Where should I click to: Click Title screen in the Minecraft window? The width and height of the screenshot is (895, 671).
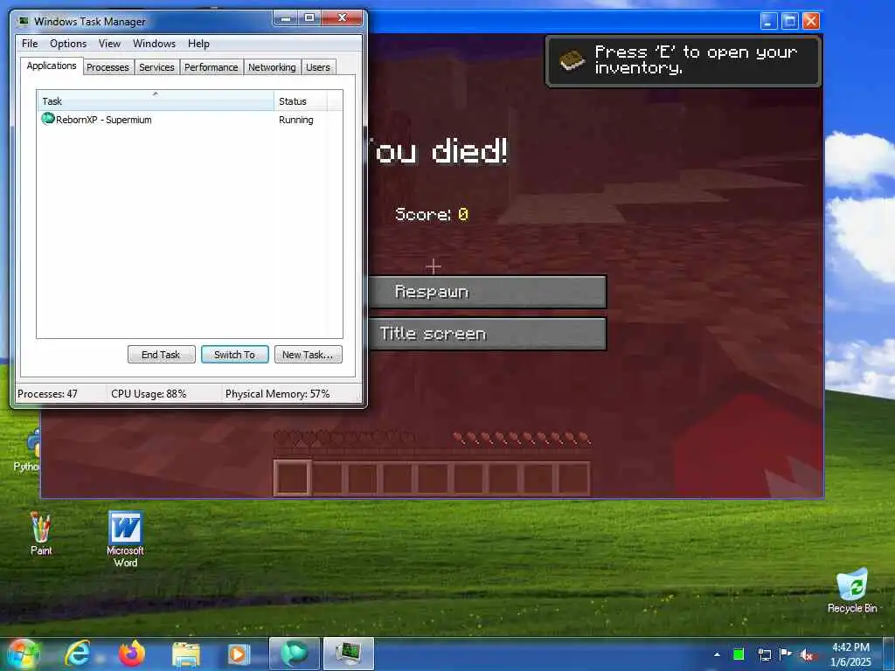point(487,333)
